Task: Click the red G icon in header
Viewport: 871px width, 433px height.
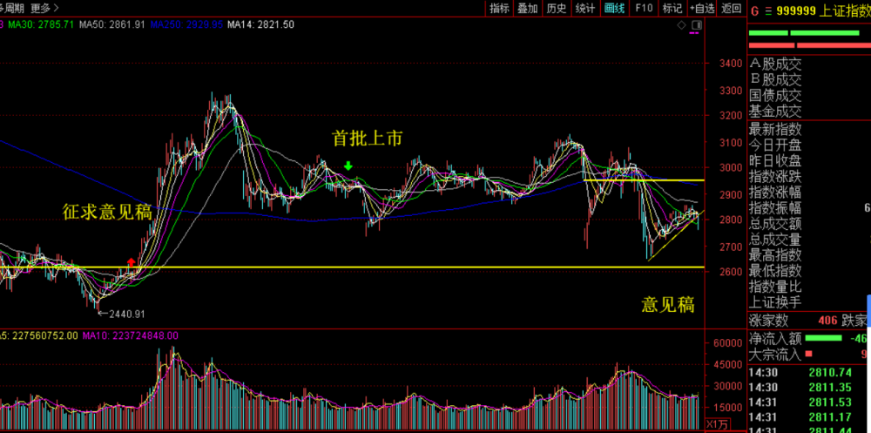Action: pyautogui.click(x=753, y=10)
